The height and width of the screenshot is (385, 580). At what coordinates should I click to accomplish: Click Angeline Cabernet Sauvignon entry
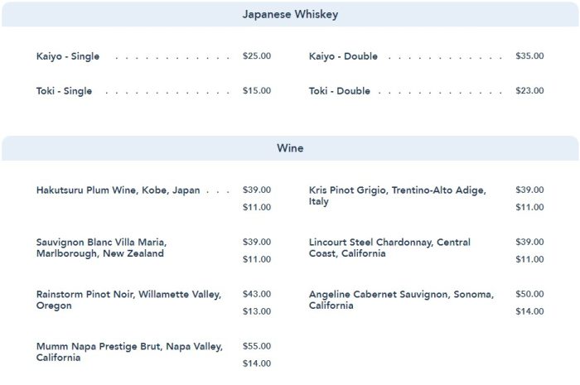click(401, 300)
